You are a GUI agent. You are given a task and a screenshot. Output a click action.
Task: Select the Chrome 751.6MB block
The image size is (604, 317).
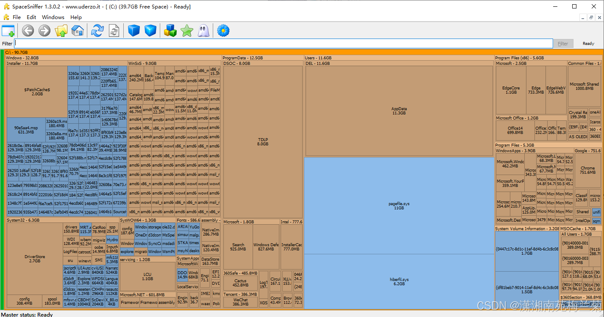[x=587, y=170]
